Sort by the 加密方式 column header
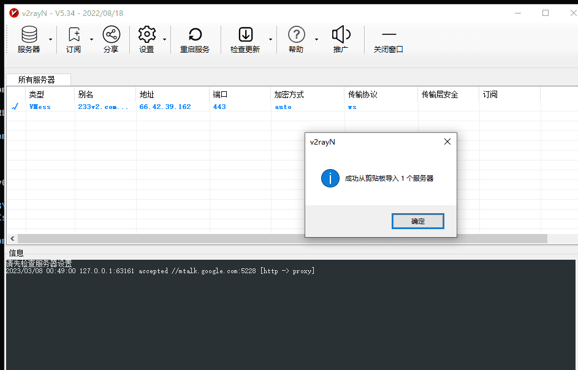578x370 pixels. coord(308,94)
